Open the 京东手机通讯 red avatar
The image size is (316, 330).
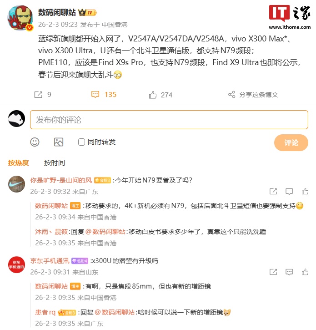tap(16, 264)
